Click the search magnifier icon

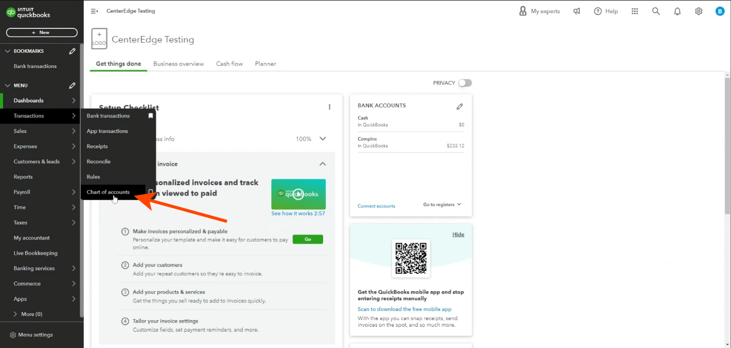tap(656, 11)
